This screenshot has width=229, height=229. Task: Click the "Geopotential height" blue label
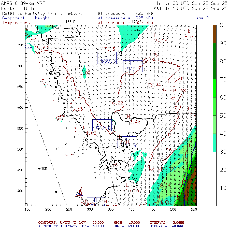[26, 18]
